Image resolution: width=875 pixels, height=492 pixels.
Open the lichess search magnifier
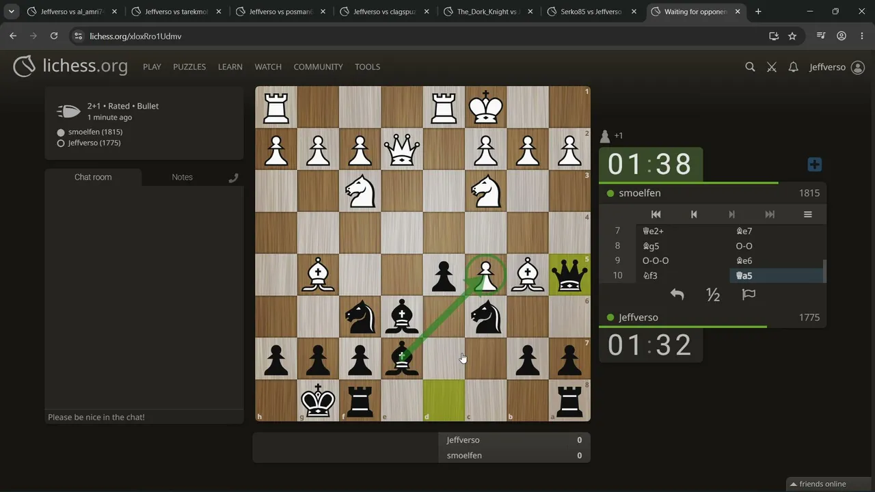point(750,67)
